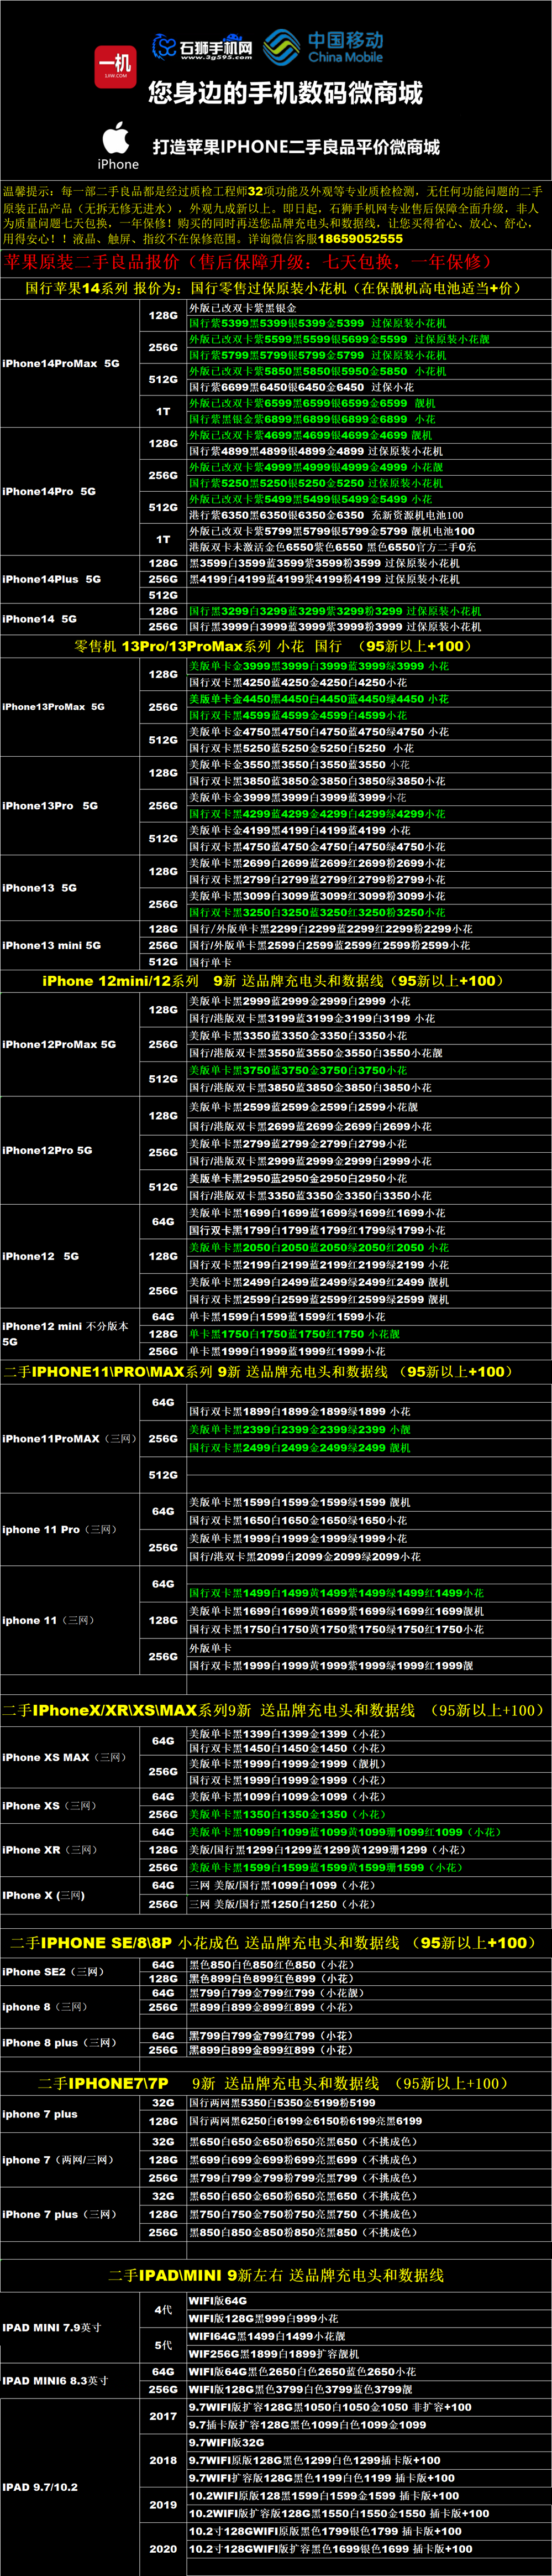Select the IPAD MINI 7.9英寸 cell
Viewport: 552px width, 2576px height.
click(70, 2327)
